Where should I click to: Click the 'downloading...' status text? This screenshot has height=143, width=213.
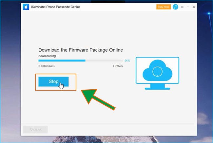coord(48,56)
